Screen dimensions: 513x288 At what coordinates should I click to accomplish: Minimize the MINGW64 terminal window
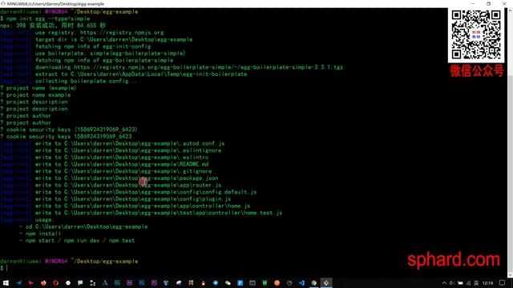473,3
